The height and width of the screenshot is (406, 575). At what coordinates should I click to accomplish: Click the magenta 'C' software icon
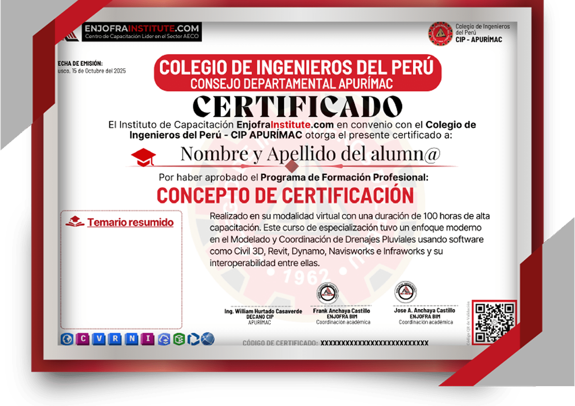tap(83, 339)
